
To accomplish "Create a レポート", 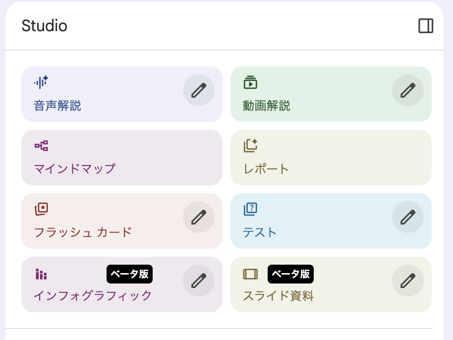I will (266, 169).
